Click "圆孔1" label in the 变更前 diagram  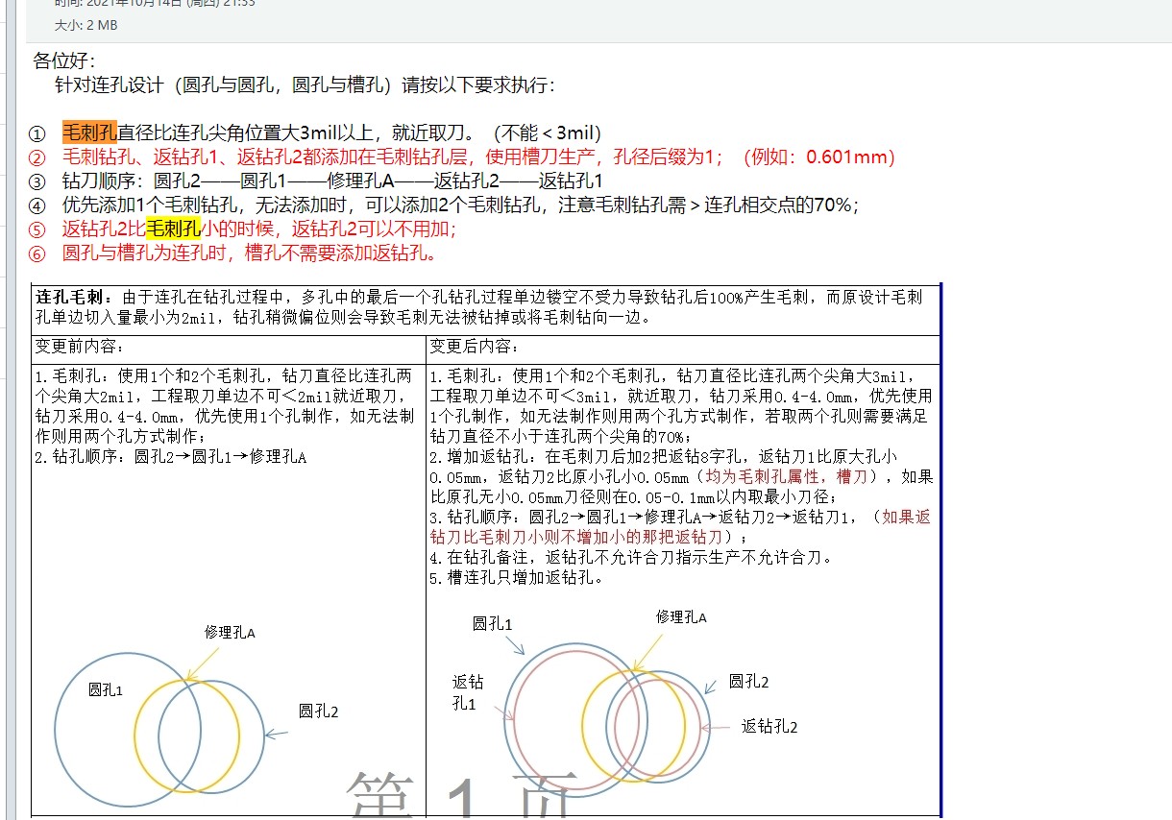106,689
